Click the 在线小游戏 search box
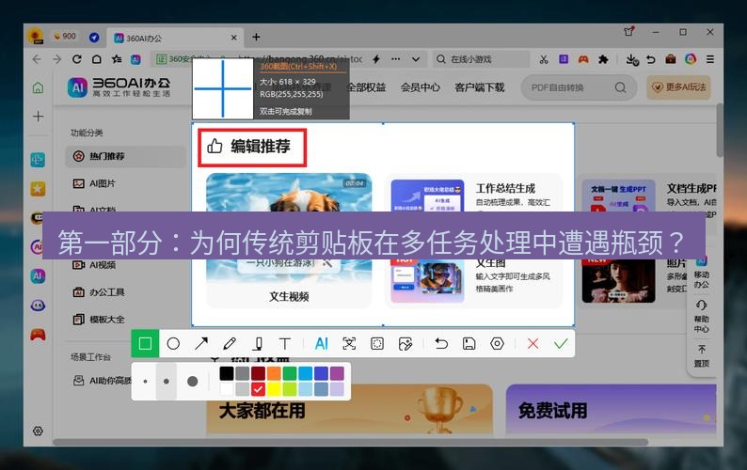The image size is (747, 470). pyautogui.click(x=481, y=59)
